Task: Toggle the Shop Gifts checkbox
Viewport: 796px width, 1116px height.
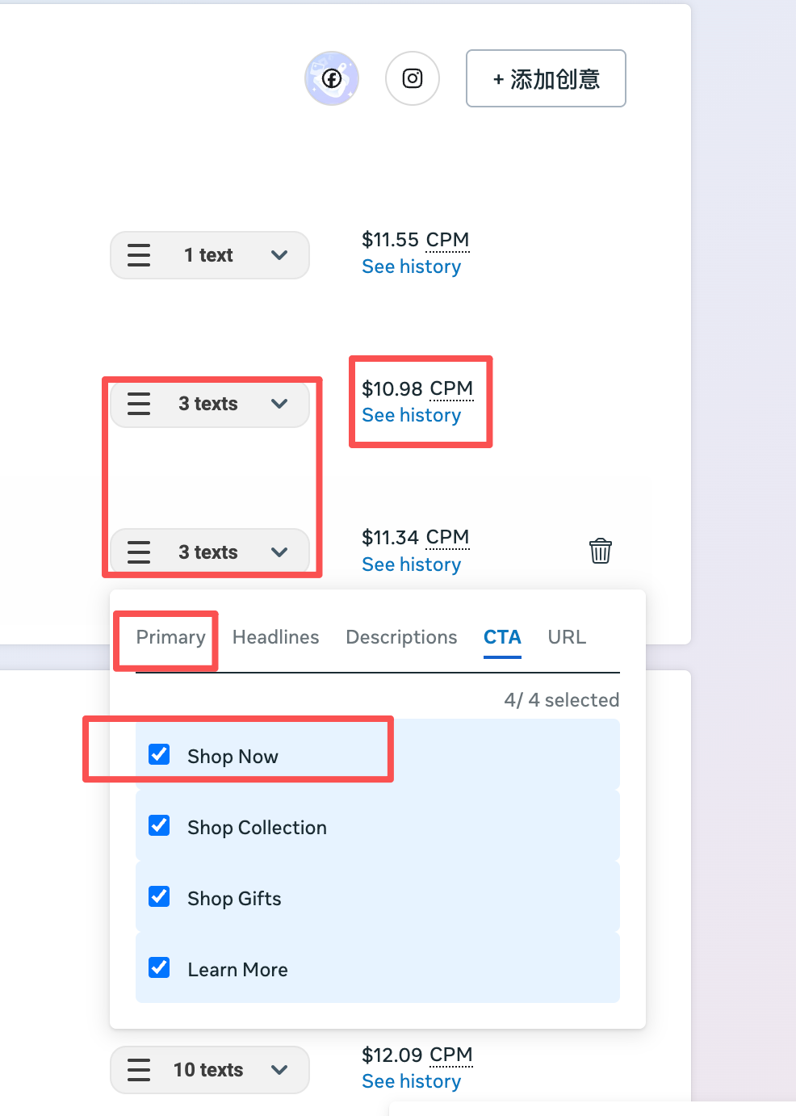Action: [160, 896]
